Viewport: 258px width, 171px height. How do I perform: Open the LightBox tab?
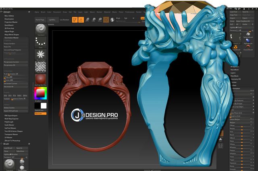point(52,19)
